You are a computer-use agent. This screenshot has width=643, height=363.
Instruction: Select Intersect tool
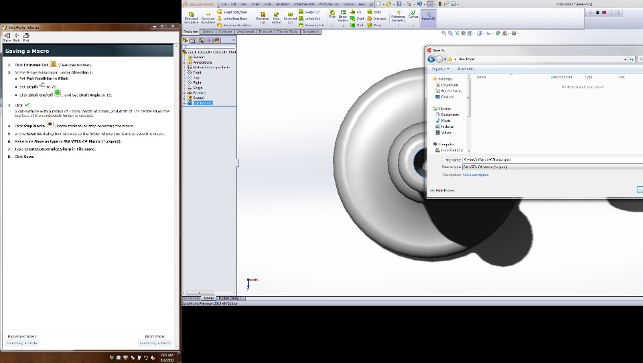point(377,19)
